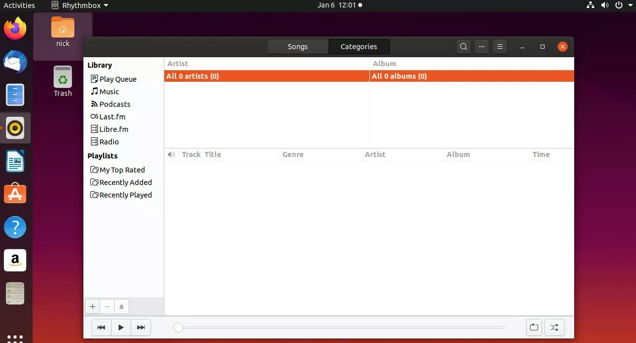The image size is (636, 343).
Task: Launch Firefox from the Ubuntu dock
Action: pos(15,29)
